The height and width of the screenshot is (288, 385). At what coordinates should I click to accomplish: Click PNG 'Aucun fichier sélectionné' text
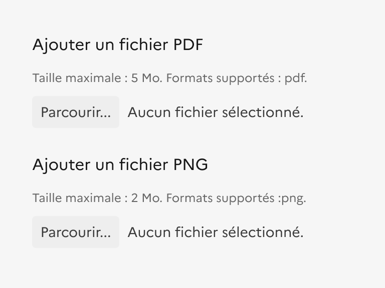216,232
